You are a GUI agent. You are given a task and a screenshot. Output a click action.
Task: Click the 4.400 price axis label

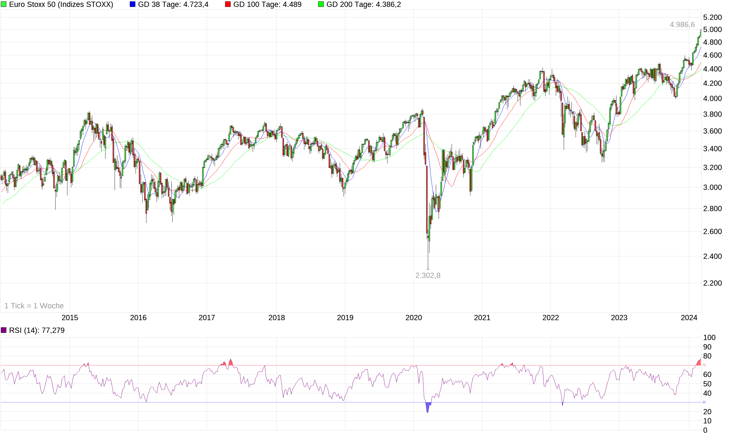[712, 69]
